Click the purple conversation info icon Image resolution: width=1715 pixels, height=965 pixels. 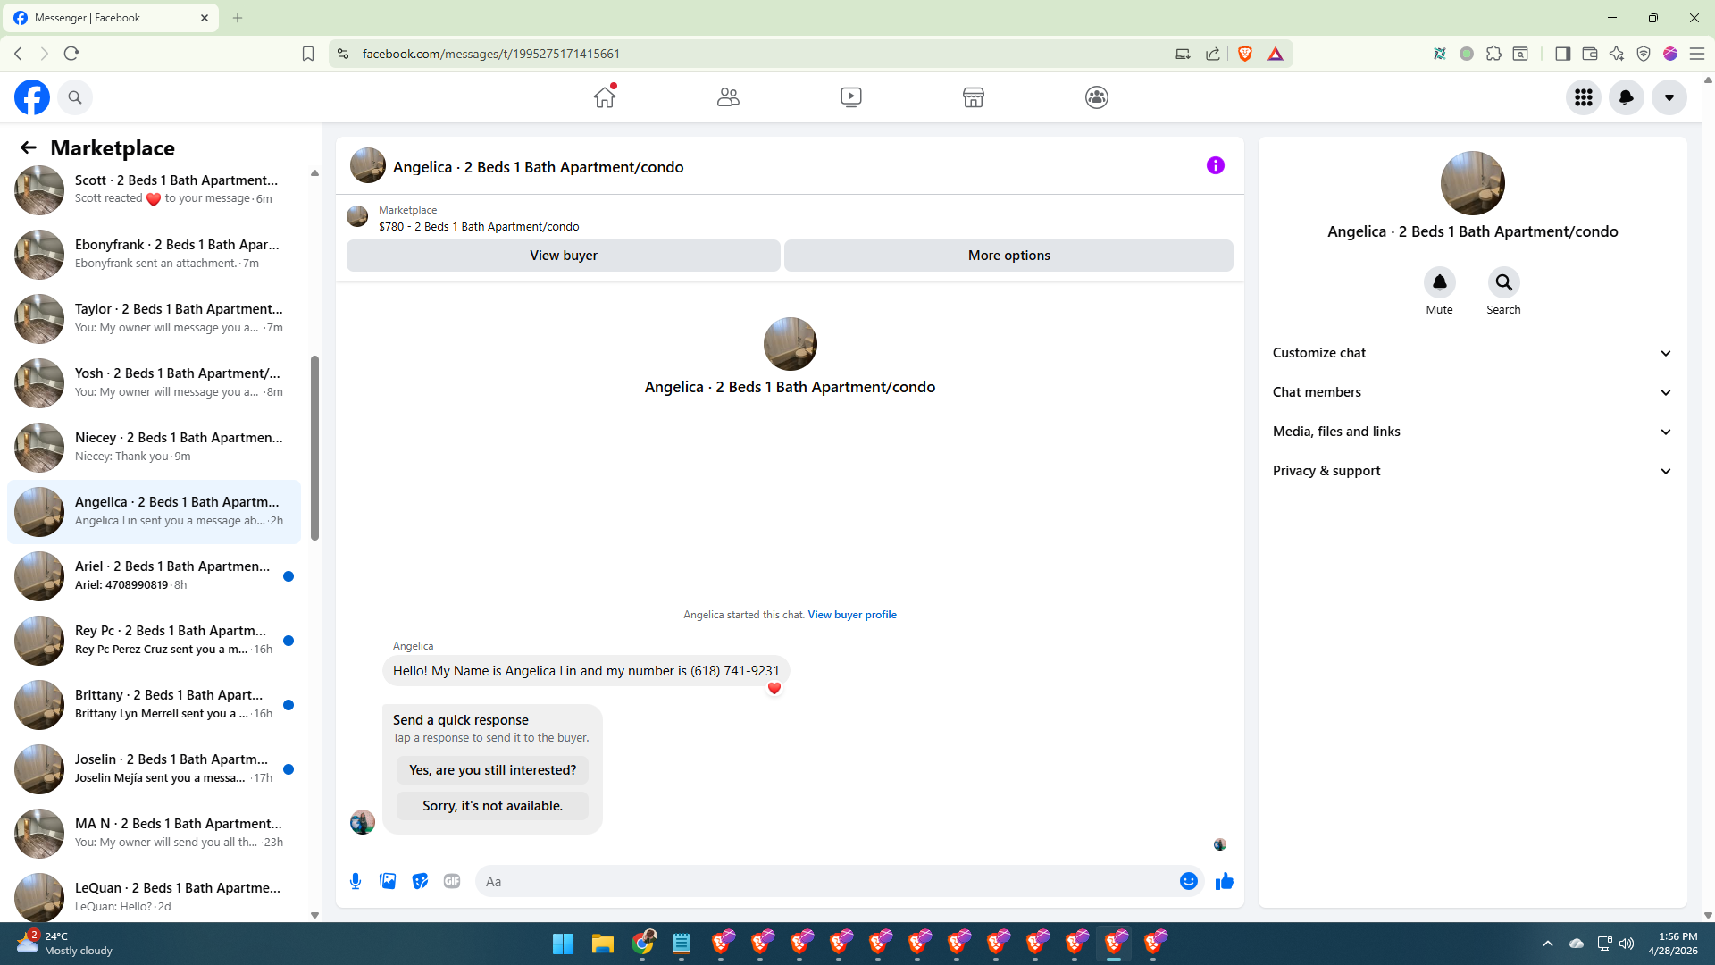click(x=1215, y=165)
